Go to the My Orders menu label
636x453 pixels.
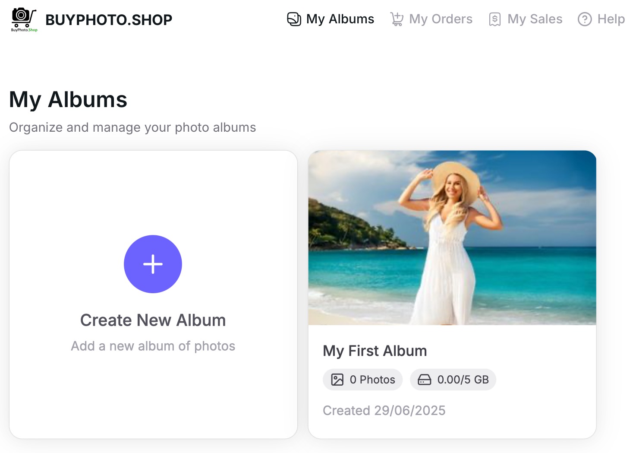[x=441, y=19]
